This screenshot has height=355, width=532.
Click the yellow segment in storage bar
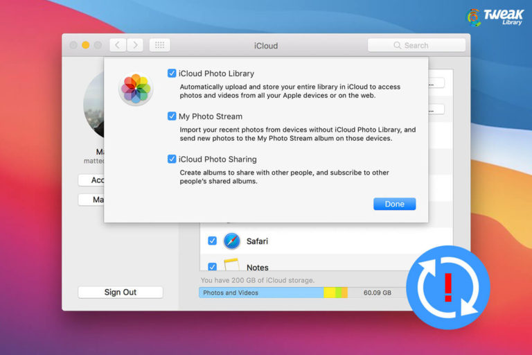click(x=330, y=293)
